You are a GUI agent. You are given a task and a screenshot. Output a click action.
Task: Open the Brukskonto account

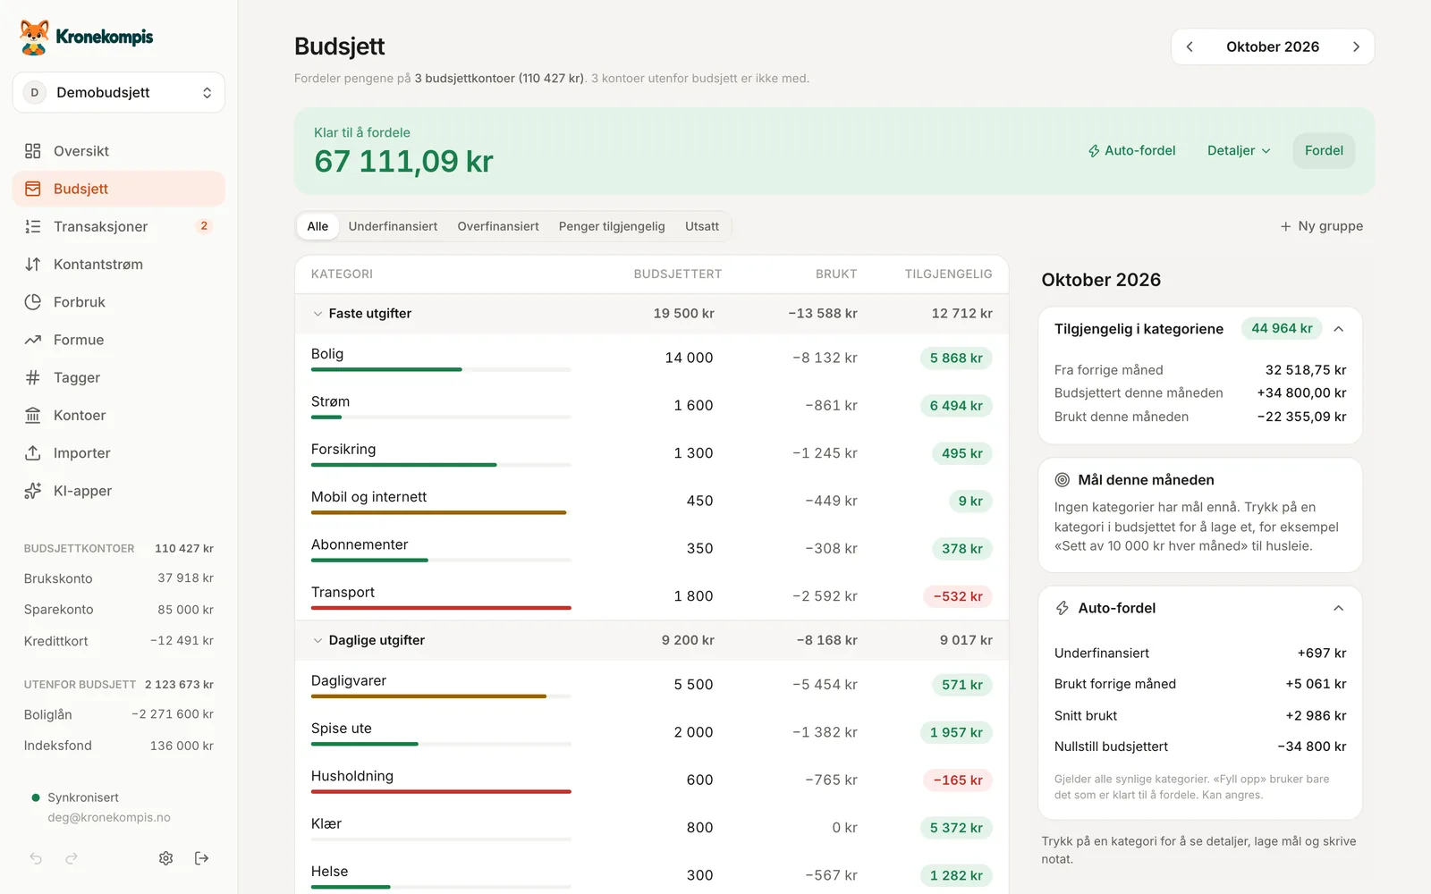pos(119,578)
